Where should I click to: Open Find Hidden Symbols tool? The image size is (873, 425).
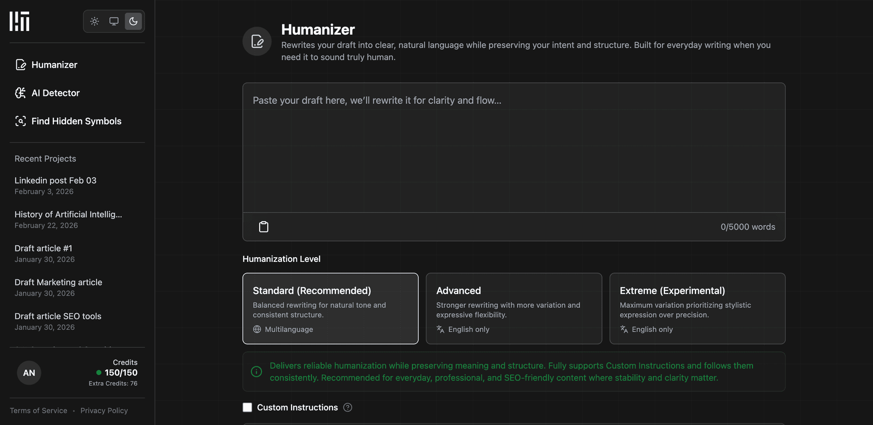(x=77, y=121)
